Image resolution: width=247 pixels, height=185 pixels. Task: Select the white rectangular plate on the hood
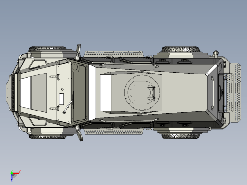61,99
